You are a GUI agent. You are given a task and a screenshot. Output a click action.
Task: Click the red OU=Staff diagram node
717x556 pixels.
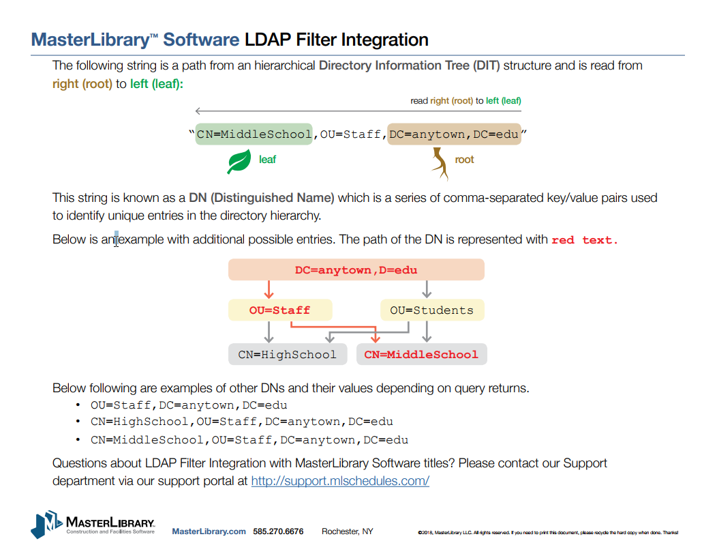pyautogui.click(x=280, y=310)
